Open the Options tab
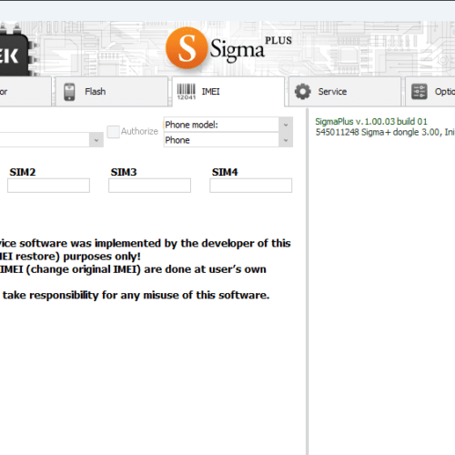This screenshot has height=455, width=455. 430,91
